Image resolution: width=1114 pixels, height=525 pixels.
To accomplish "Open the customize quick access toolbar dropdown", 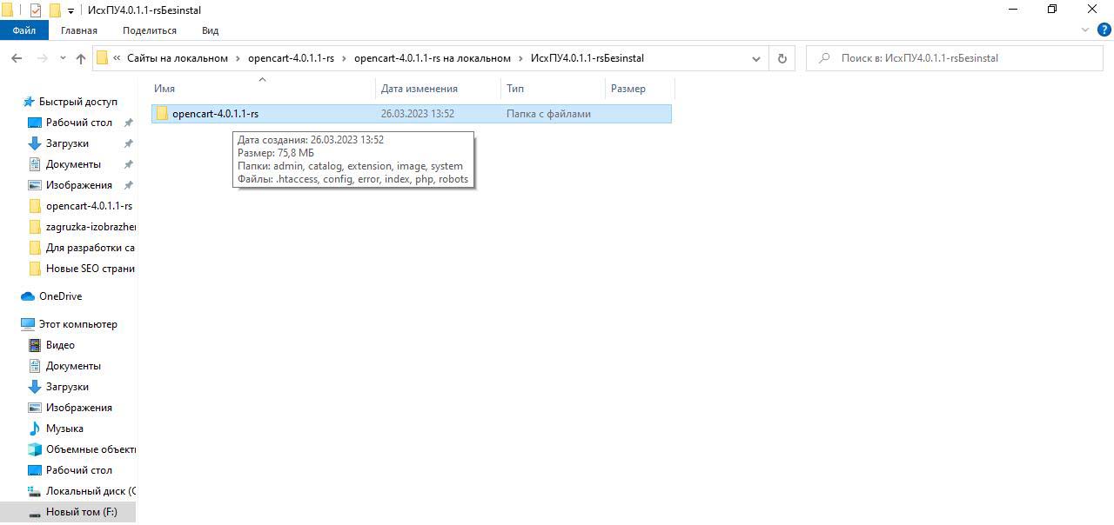I will (x=70, y=10).
